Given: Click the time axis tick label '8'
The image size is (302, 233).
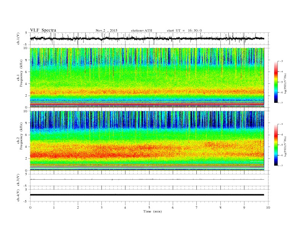Looking at the screenshot, I should tap(220, 207).
